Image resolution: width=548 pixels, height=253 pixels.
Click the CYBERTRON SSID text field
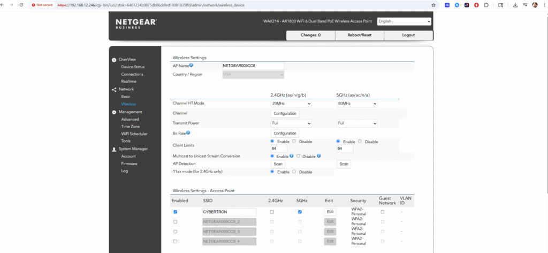[x=229, y=212]
